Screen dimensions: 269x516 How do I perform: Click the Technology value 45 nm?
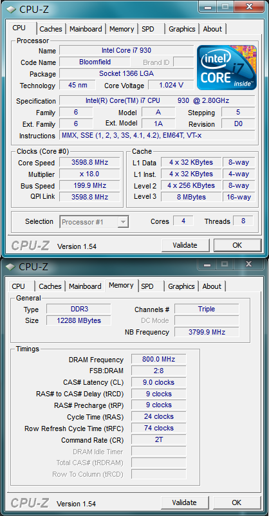click(78, 85)
